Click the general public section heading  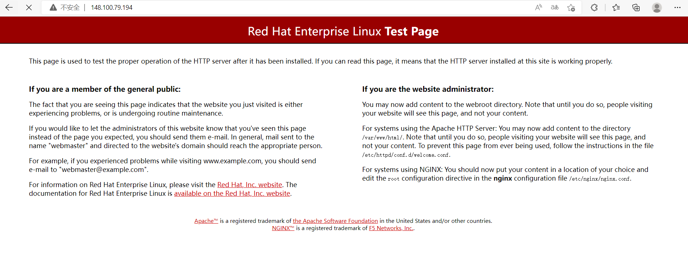(x=105, y=89)
